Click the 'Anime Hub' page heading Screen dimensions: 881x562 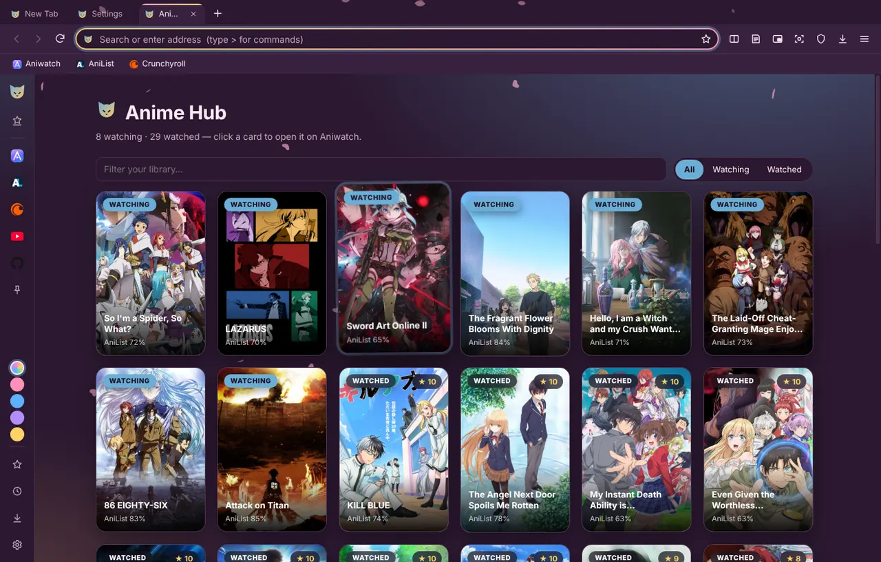click(x=176, y=112)
